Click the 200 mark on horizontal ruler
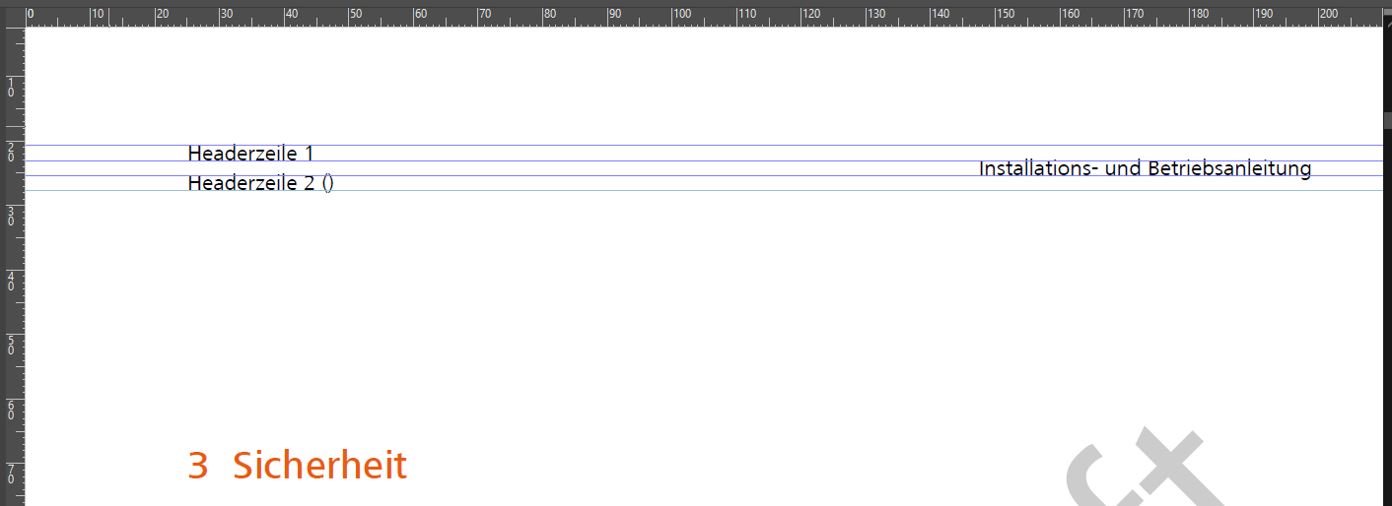Screen dimensions: 1392x506 pyautogui.click(x=1328, y=14)
